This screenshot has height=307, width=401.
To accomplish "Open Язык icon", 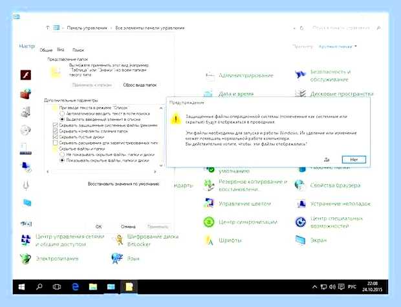I will (117, 259).
